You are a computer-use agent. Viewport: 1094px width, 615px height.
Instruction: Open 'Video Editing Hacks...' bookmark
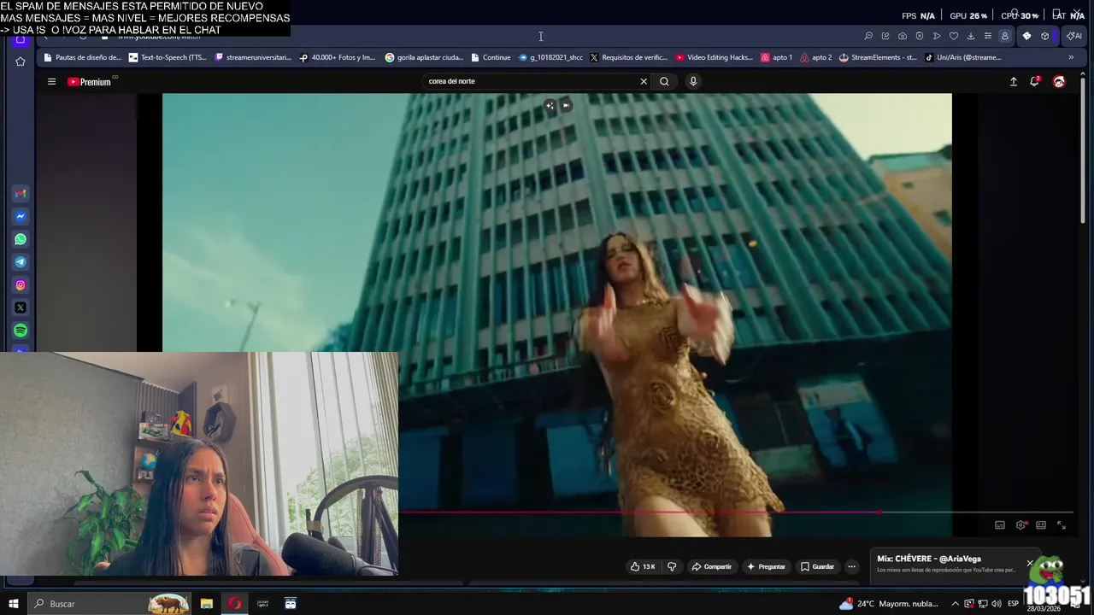(x=714, y=58)
